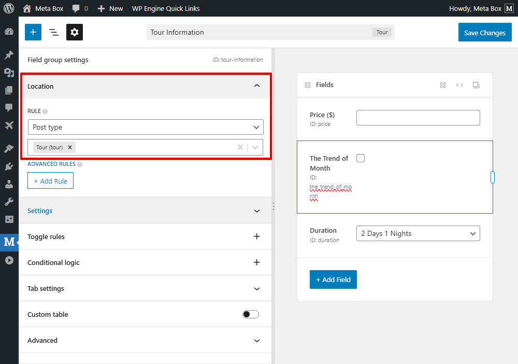Expand the Toggle rules plus section

tap(256, 236)
